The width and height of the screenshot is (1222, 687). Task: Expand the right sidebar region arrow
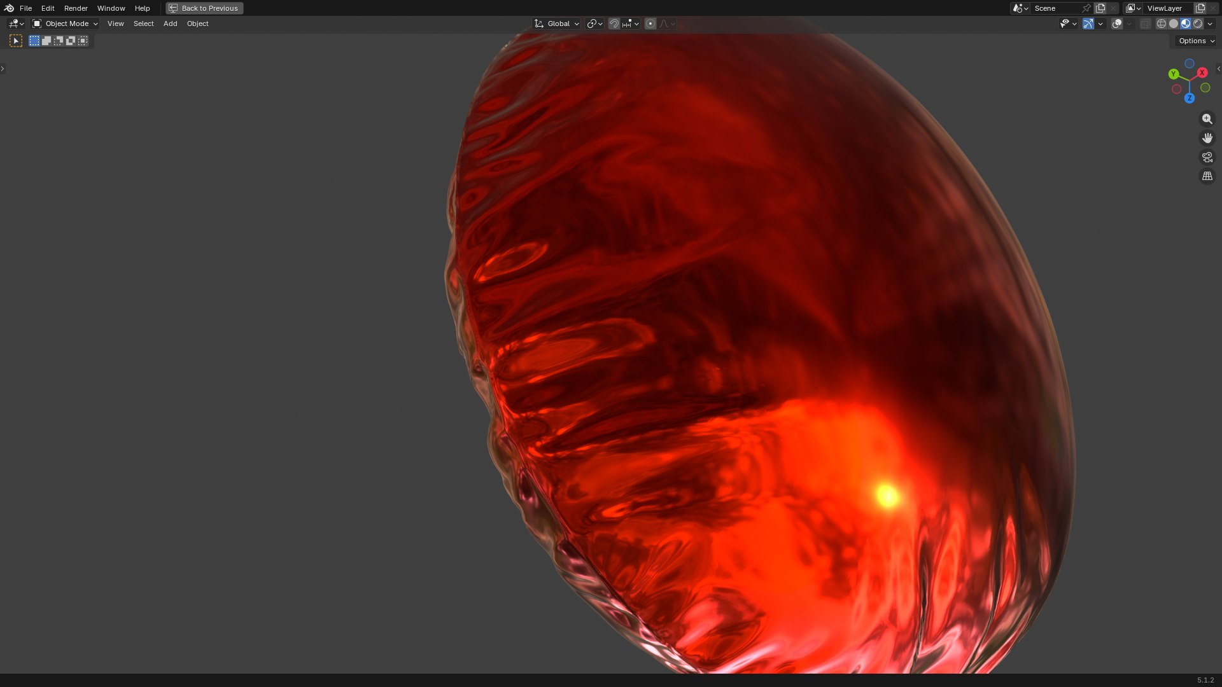point(1218,69)
